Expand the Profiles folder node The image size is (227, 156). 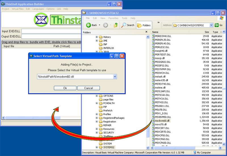[97, 114]
